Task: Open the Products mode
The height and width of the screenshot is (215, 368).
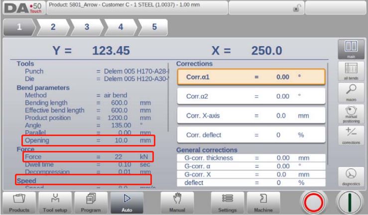Action: (x=19, y=203)
